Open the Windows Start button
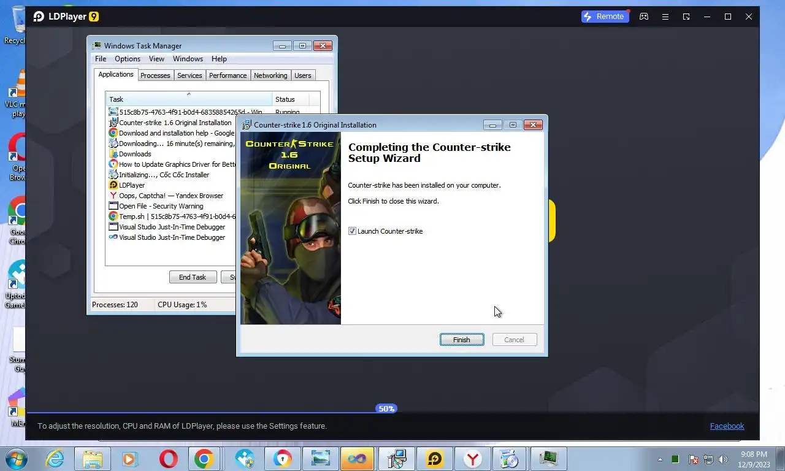This screenshot has width=785, height=471. tap(17, 459)
